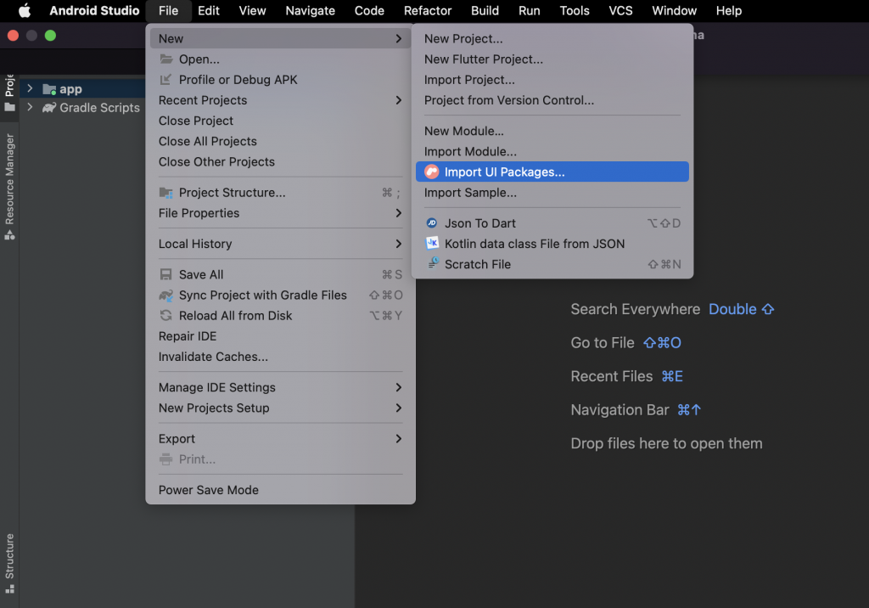Open the VCS menu
This screenshot has height=608, width=869.
620,10
